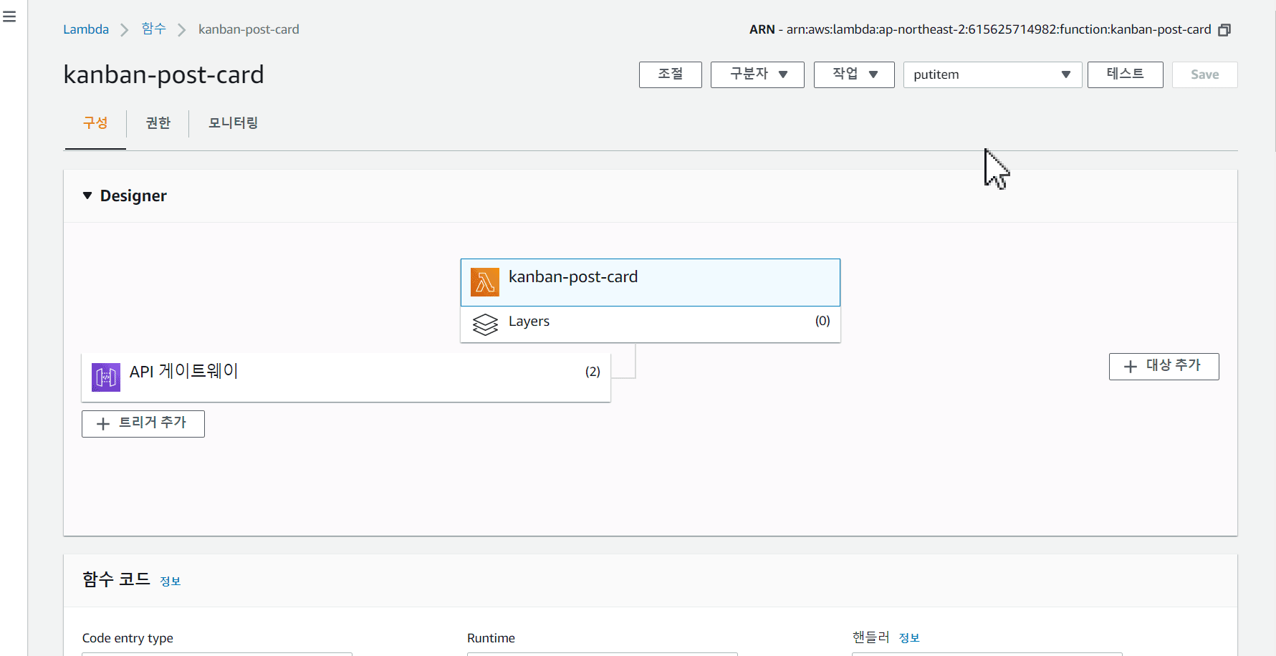Go to 함수 breadcrumb link

tap(153, 29)
